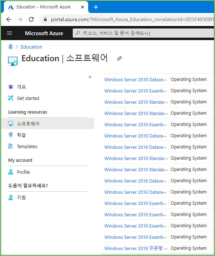This screenshot has height=256, width=215.
Task: Close the Education - Microsoft Azure tab
Action: coord(83,7)
